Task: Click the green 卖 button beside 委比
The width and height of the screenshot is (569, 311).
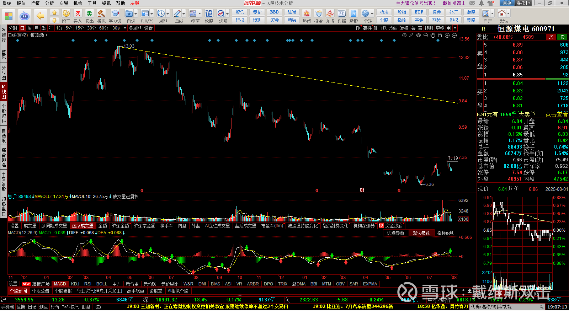Action: pos(563,37)
